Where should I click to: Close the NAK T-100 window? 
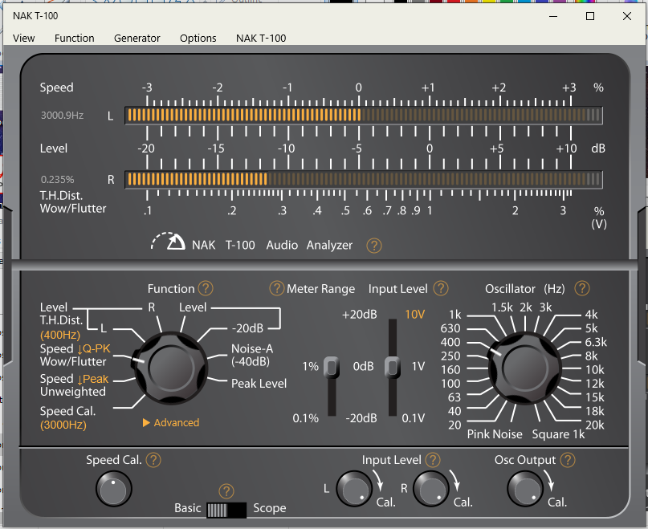627,16
